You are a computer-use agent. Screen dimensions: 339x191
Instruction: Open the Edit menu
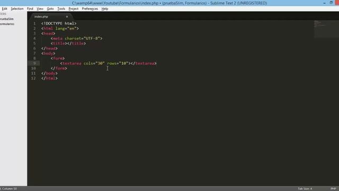point(4,8)
